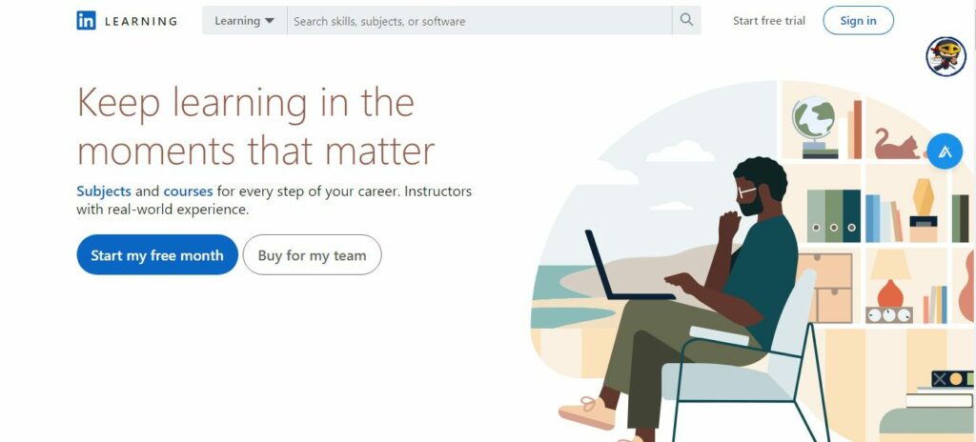Follow the courses hyperlink
Image resolution: width=976 pixels, height=442 pixels.
coord(188,191)
